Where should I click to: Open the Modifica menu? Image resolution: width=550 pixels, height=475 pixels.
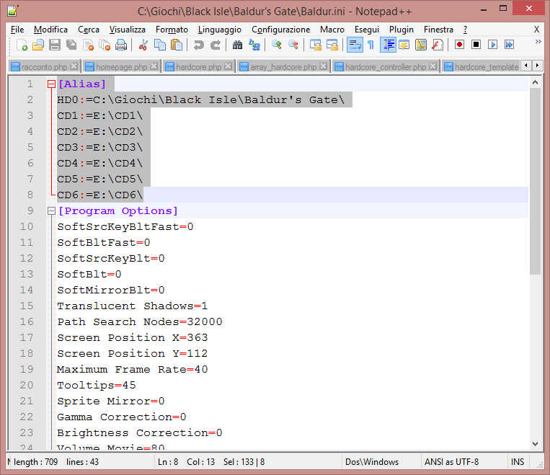point(50,30)
